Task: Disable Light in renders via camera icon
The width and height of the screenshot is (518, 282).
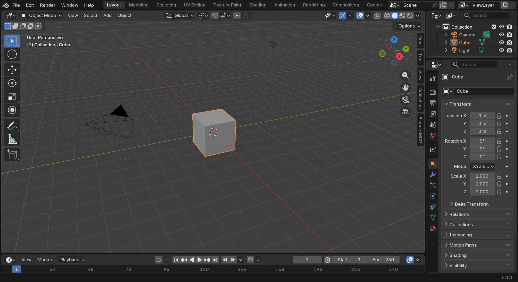Action: [509, 50]
